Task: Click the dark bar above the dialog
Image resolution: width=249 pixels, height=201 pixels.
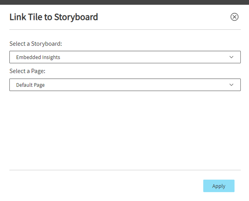Action: (x=124, y=2)
